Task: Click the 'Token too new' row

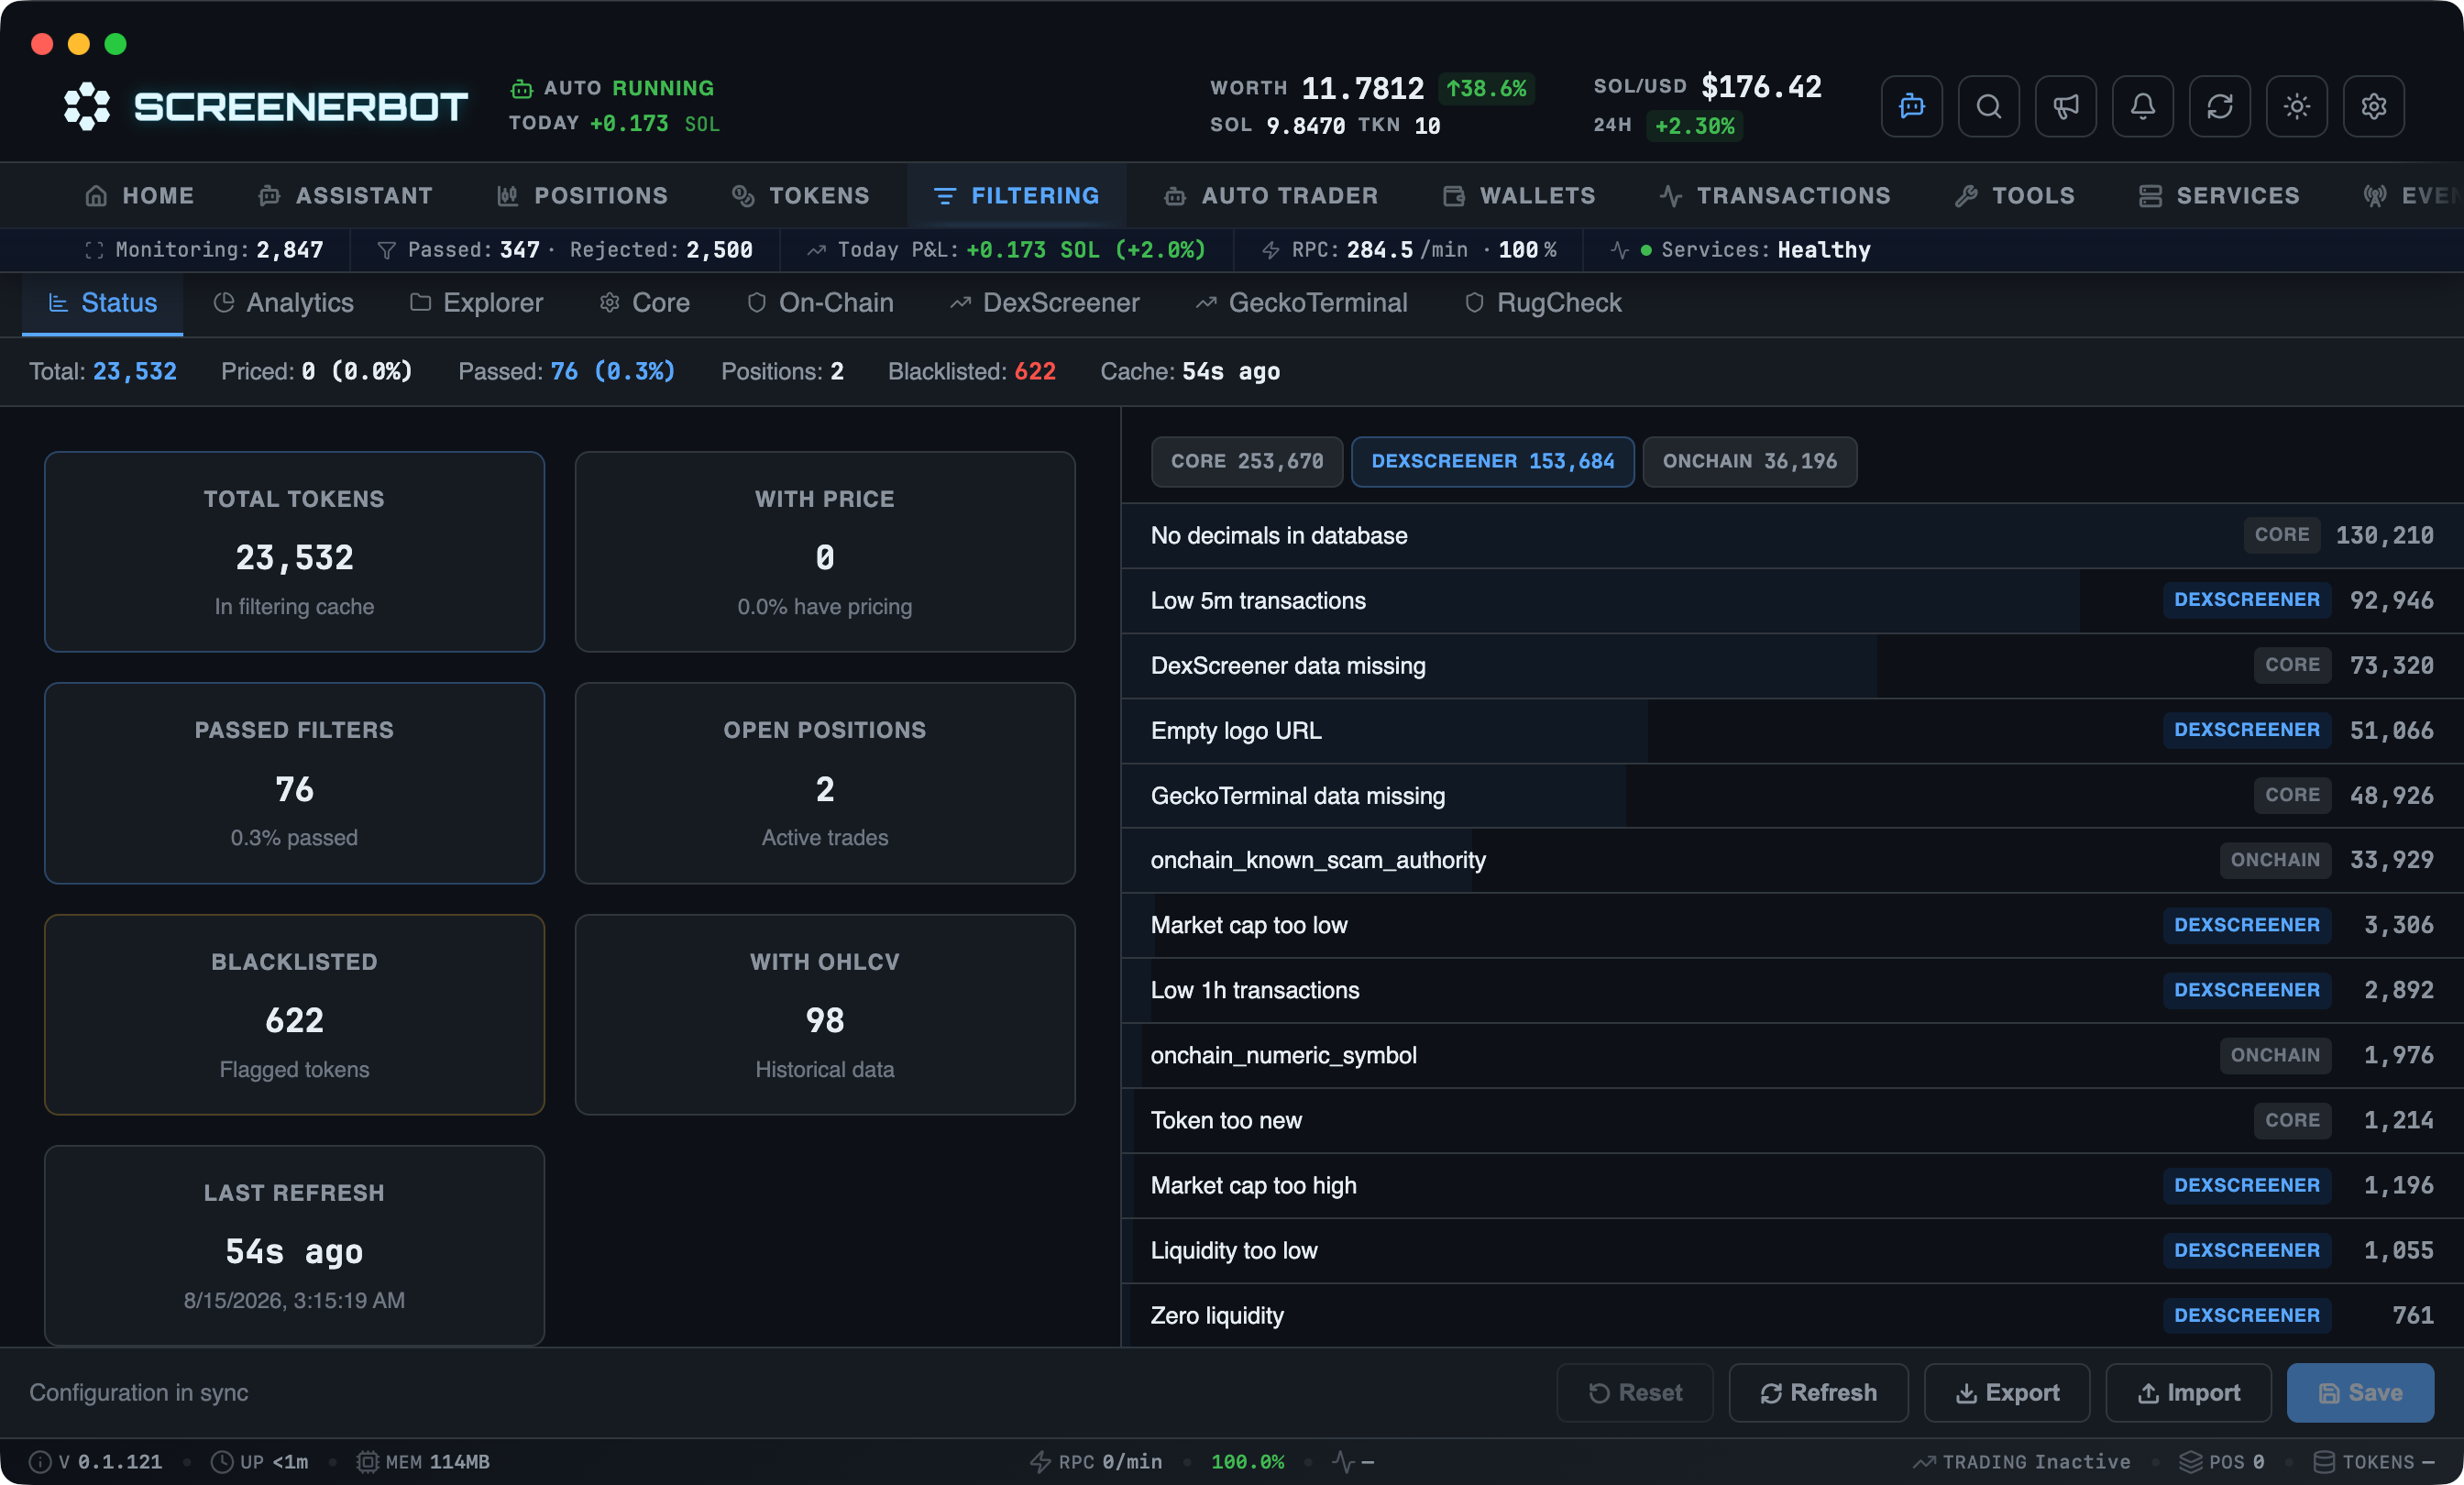Action: point(1792,1120)
